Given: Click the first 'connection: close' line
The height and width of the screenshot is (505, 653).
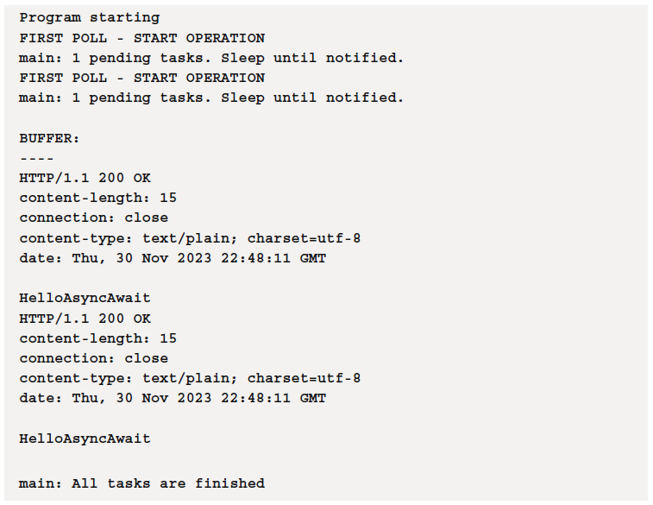Looking at the screenshot, I should click(94, 218).
